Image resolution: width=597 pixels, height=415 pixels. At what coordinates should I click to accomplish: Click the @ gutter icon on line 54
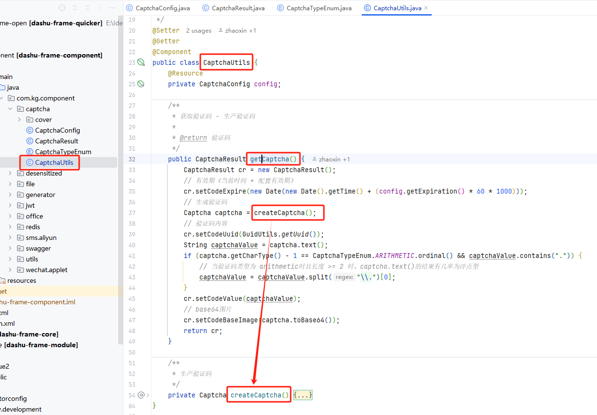[141, 395]
